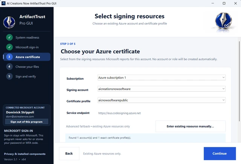Close the ArtifactTrust window

coord(235,3)
